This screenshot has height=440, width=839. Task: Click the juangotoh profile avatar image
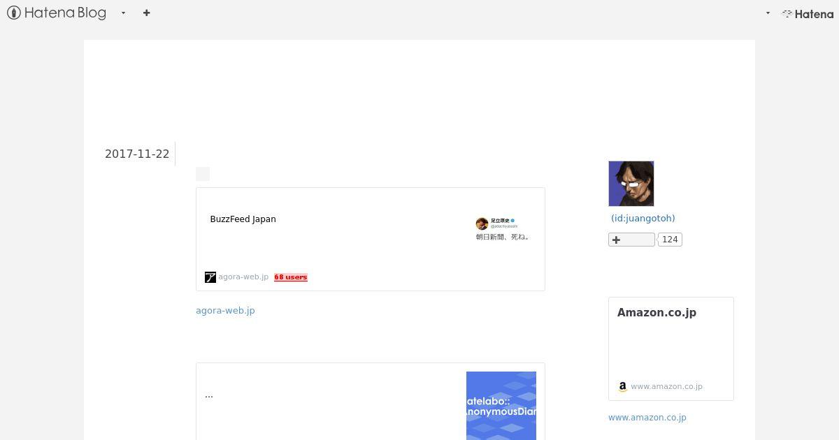tap(631, 184)
